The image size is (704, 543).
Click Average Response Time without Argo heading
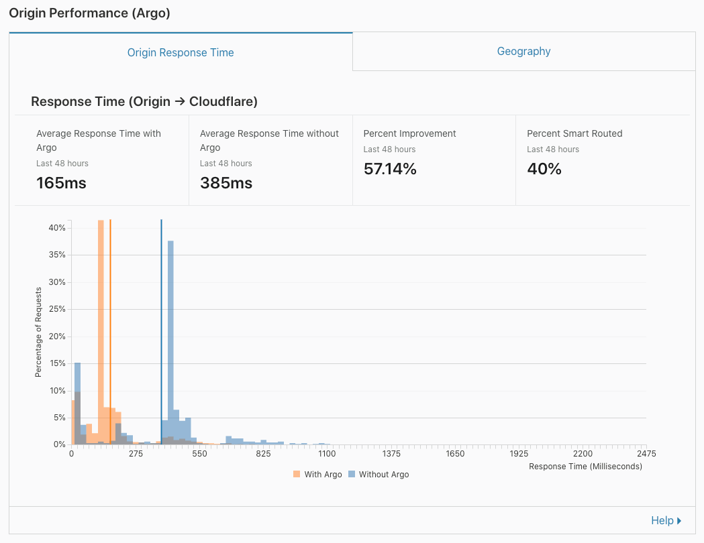269,140
